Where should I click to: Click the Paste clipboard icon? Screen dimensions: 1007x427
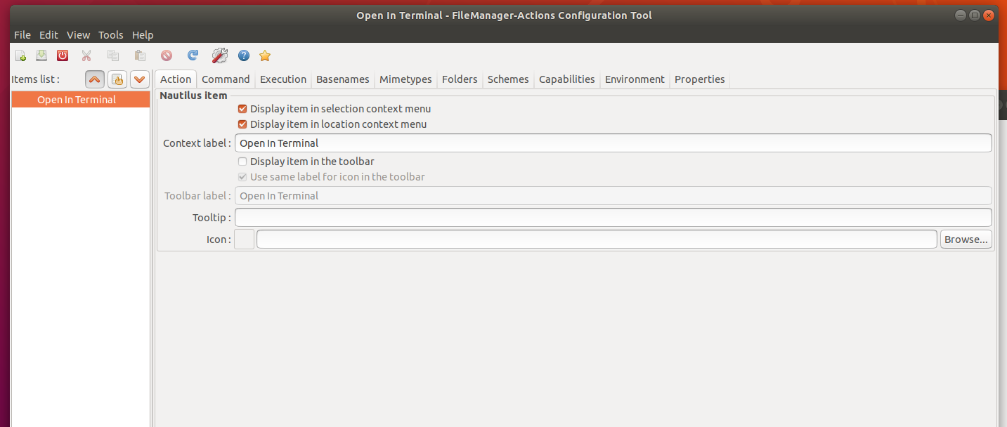(140, 55)
